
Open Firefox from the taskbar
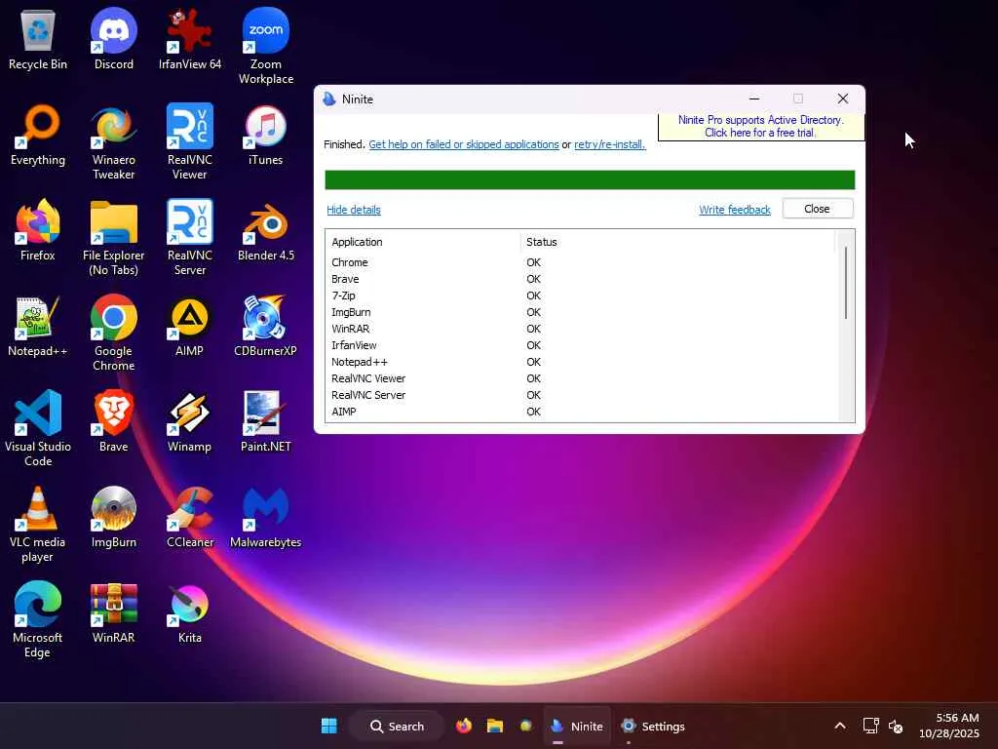pyautogui.click(x=464, y=726)
